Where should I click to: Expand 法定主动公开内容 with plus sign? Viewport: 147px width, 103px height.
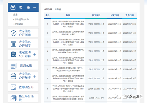click(34, 55)
